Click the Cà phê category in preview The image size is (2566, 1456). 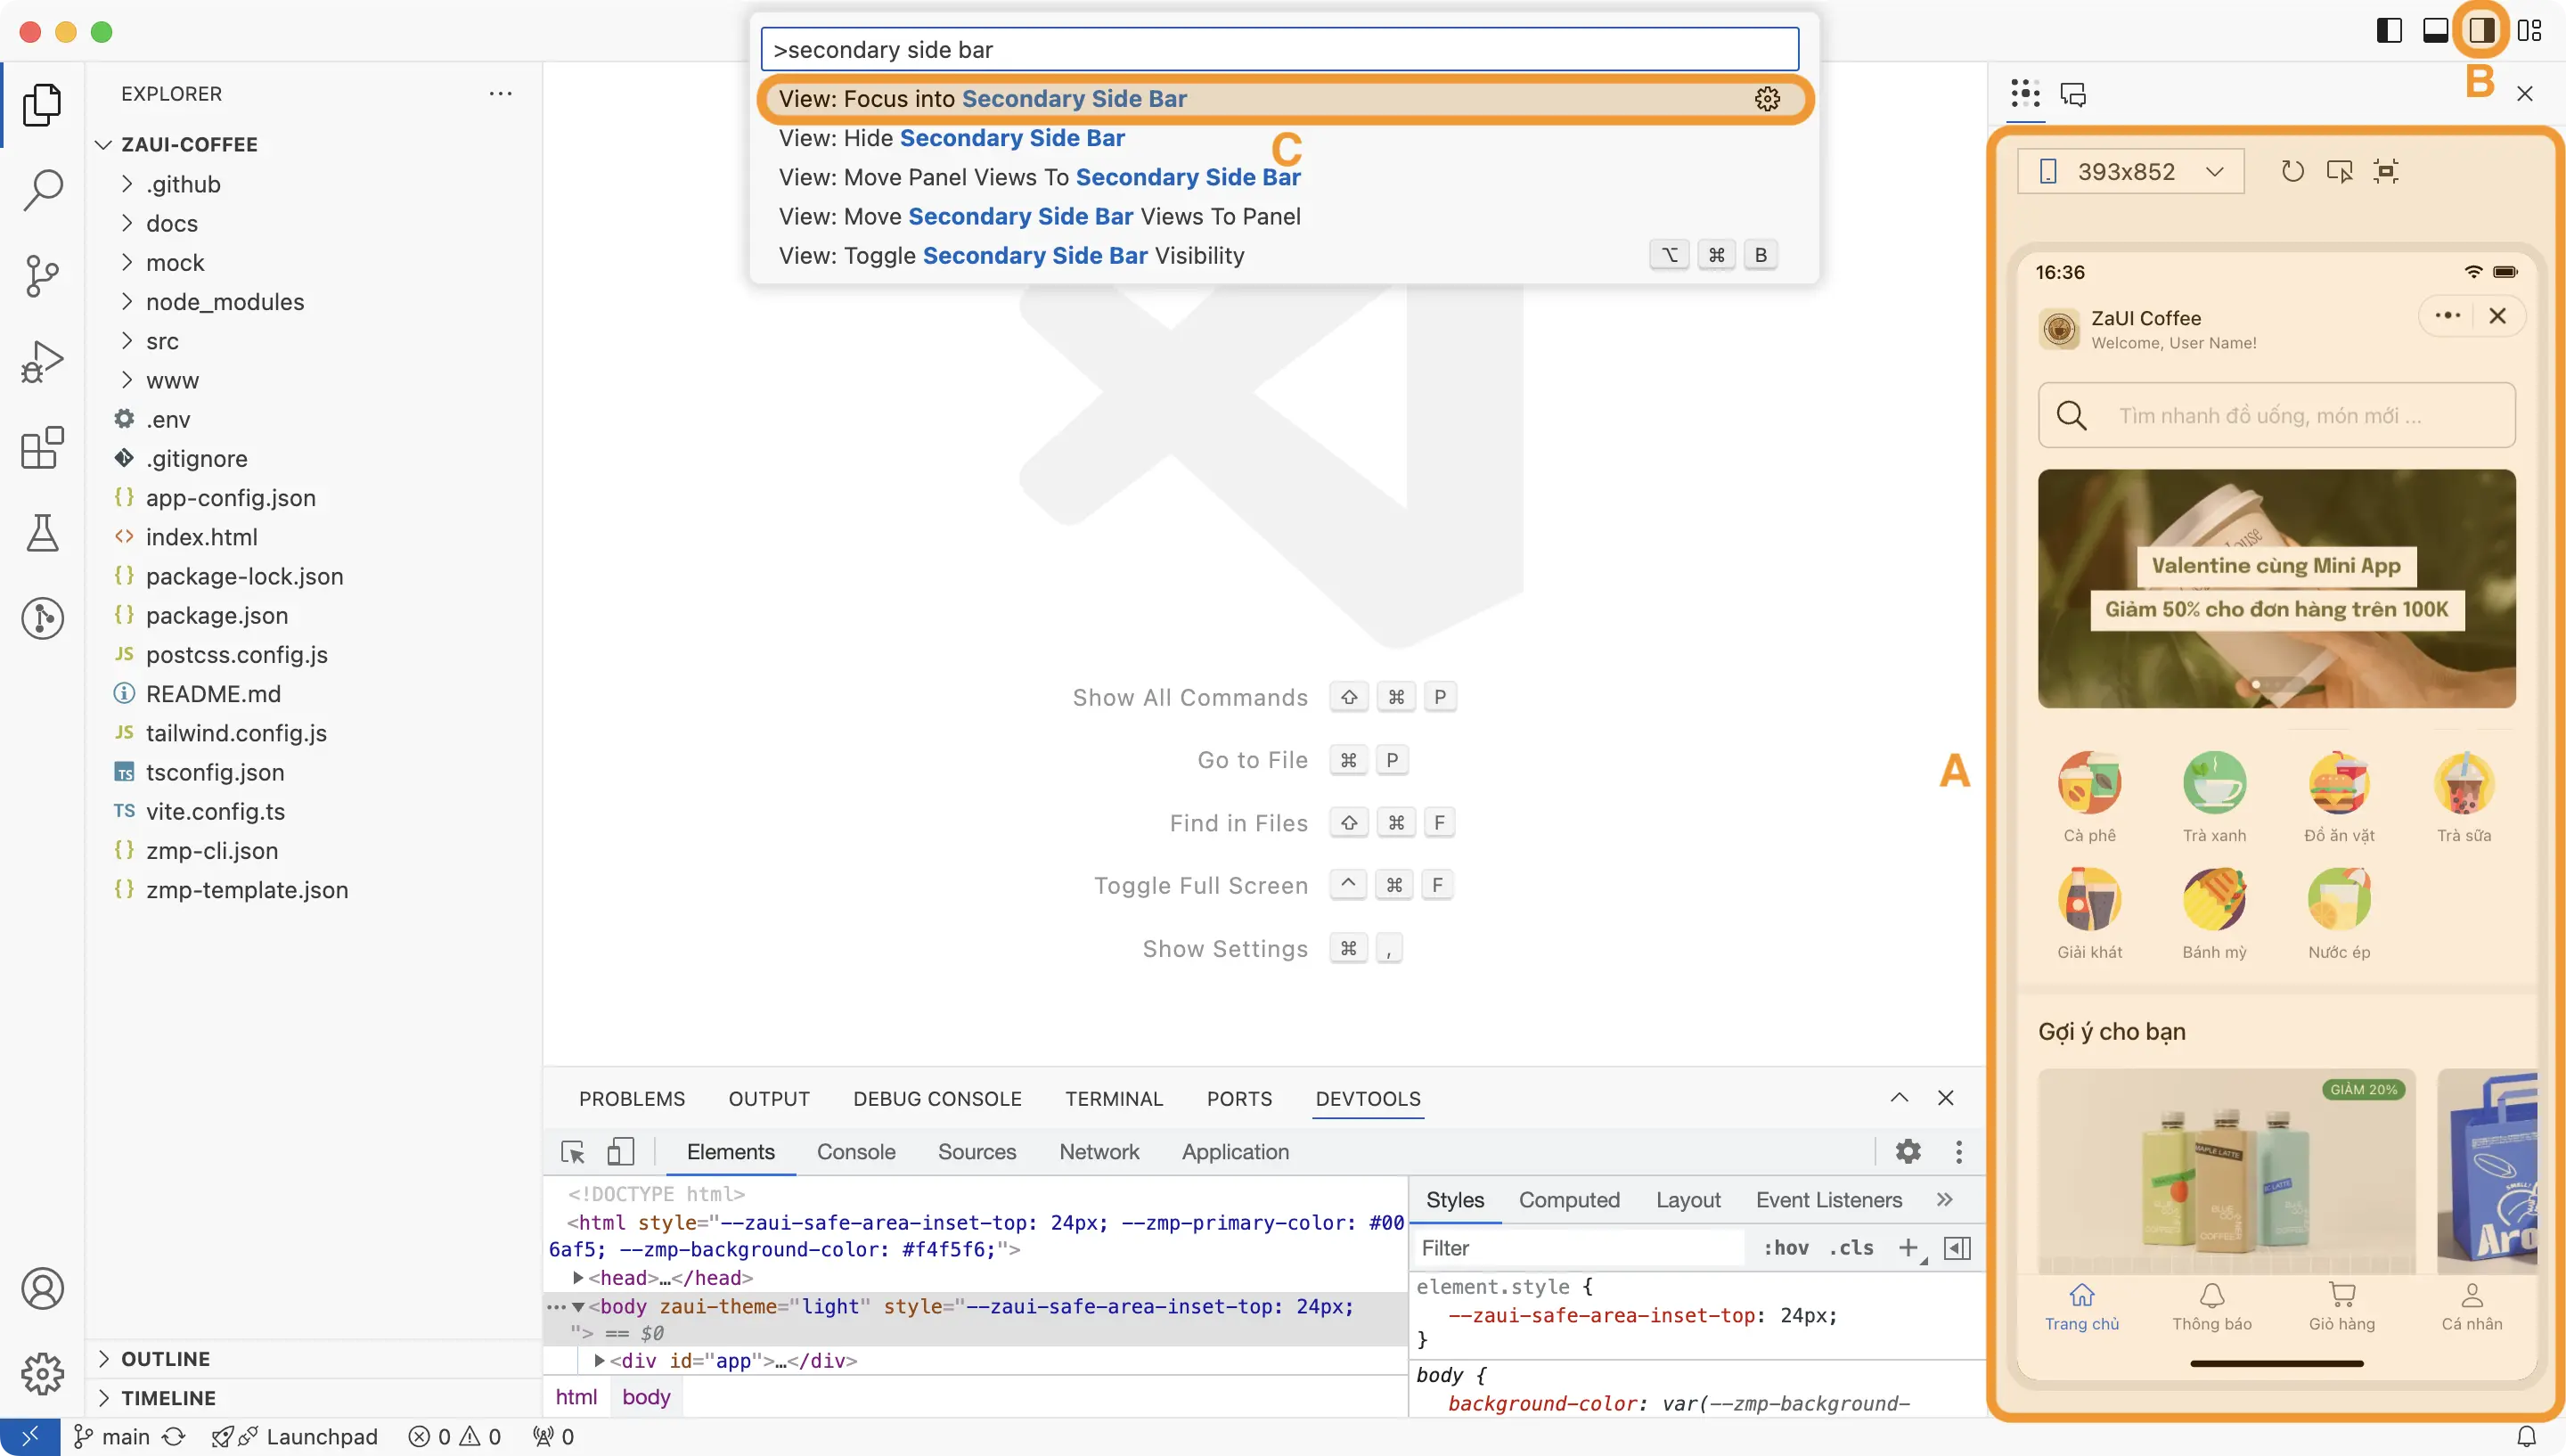(2089, 797)
